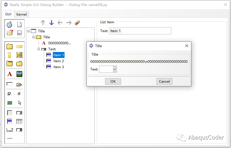Add a horizontal separator line widget
The height and width of the screenshot is (148, 231).
10,138
